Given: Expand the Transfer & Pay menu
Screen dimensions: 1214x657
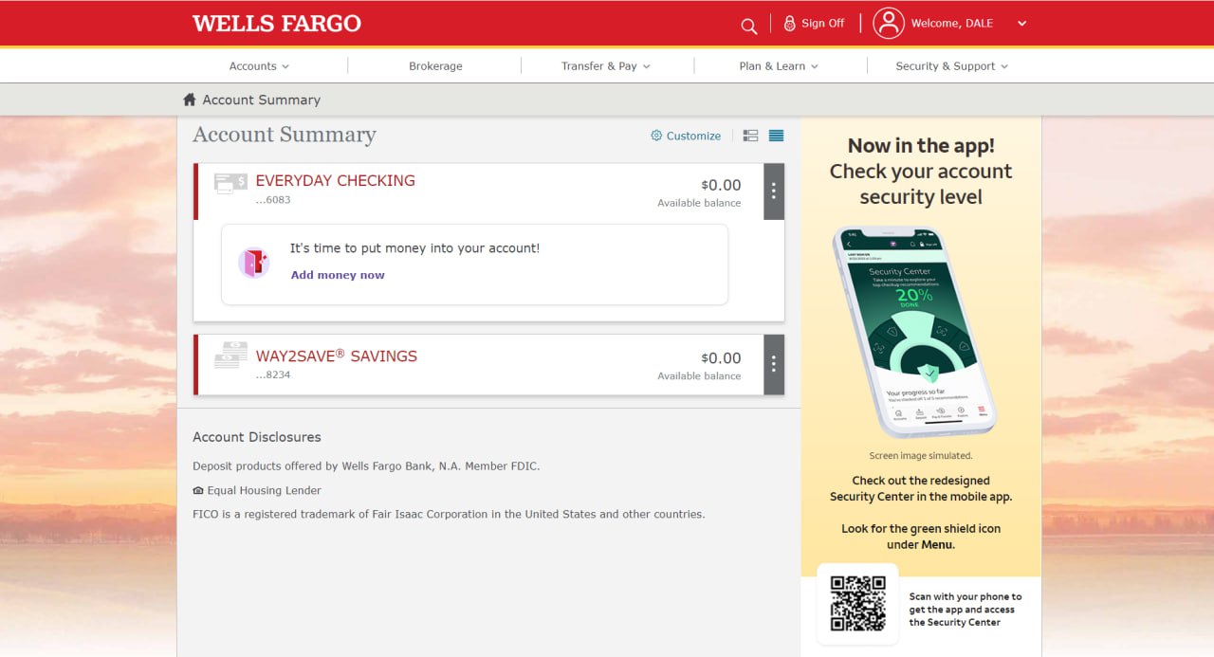Looking at the screenshot, I should tap(606, 66).
